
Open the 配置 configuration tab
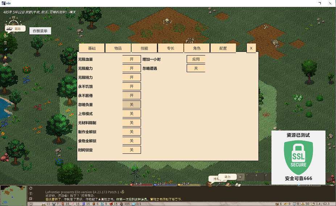223,48
